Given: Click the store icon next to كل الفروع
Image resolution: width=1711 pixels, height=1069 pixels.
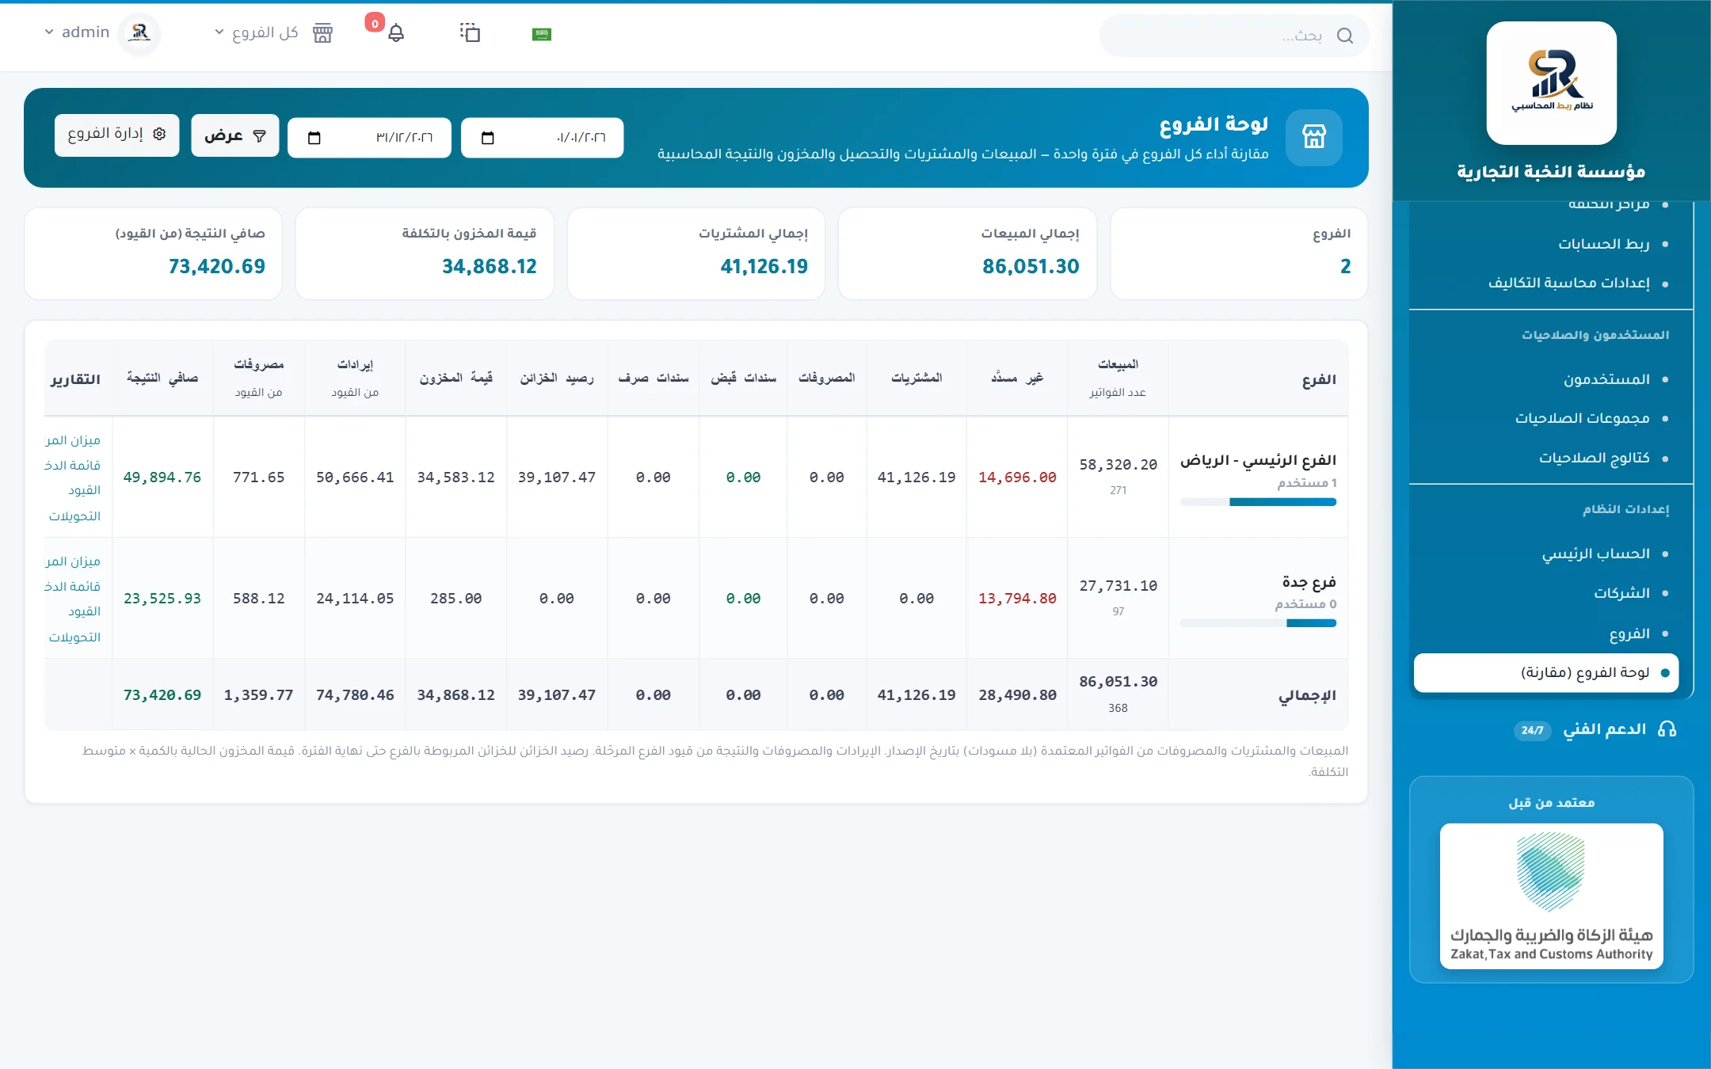Looking at the screenshot, I should (322, 33).
